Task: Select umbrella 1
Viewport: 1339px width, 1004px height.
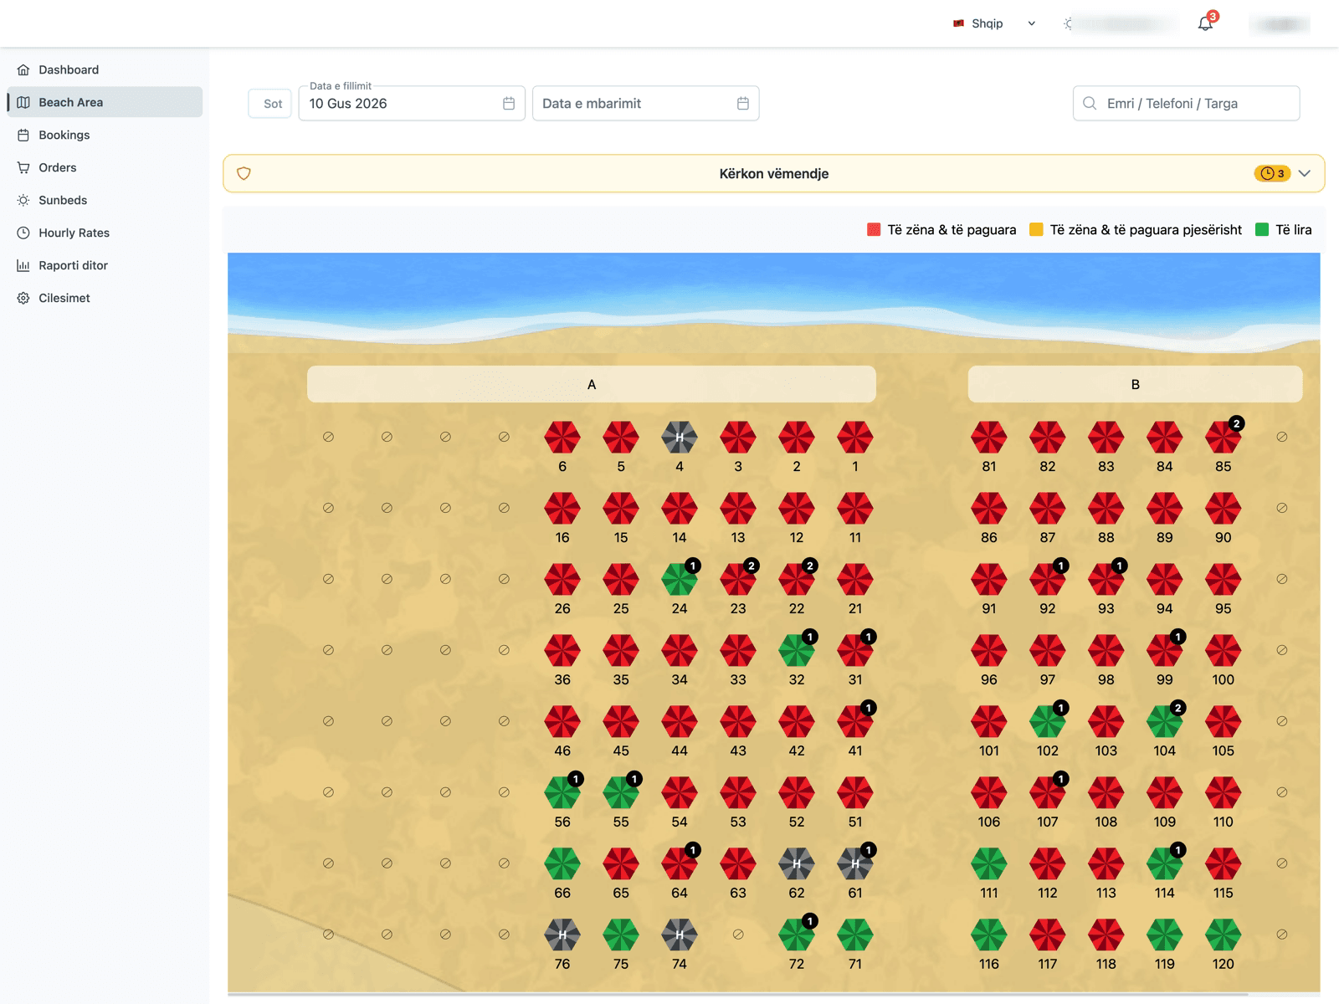Action: point(855,438)
